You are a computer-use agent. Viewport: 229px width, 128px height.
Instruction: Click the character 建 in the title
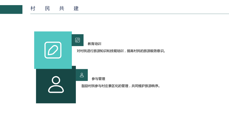(76, 9)
